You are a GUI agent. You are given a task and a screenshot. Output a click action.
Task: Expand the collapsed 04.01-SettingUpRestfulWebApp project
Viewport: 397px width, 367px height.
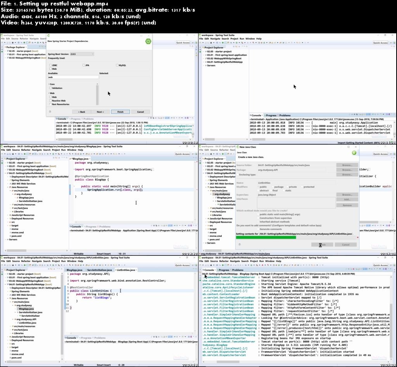point(204,62)
